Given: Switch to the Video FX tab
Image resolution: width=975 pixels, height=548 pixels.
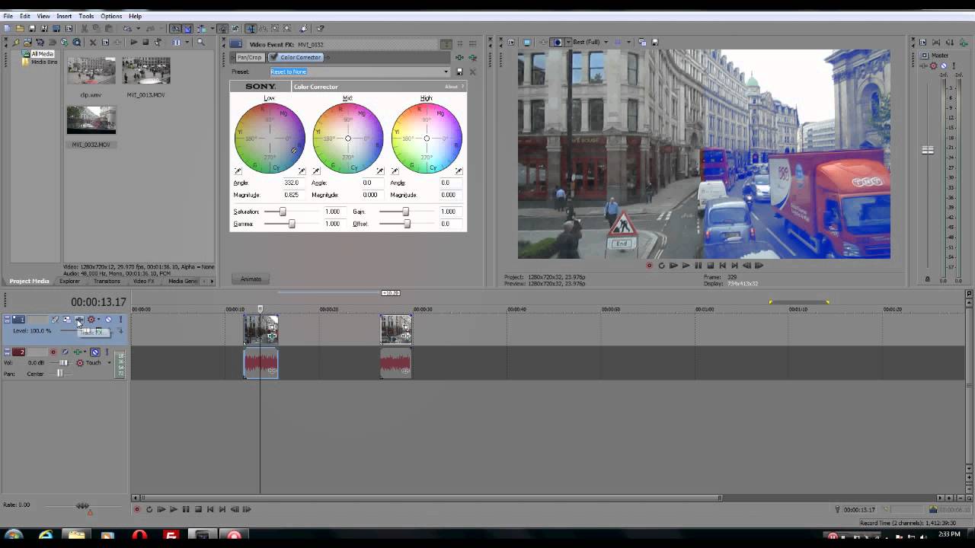Looking at the screenshot, I should 144,282.
